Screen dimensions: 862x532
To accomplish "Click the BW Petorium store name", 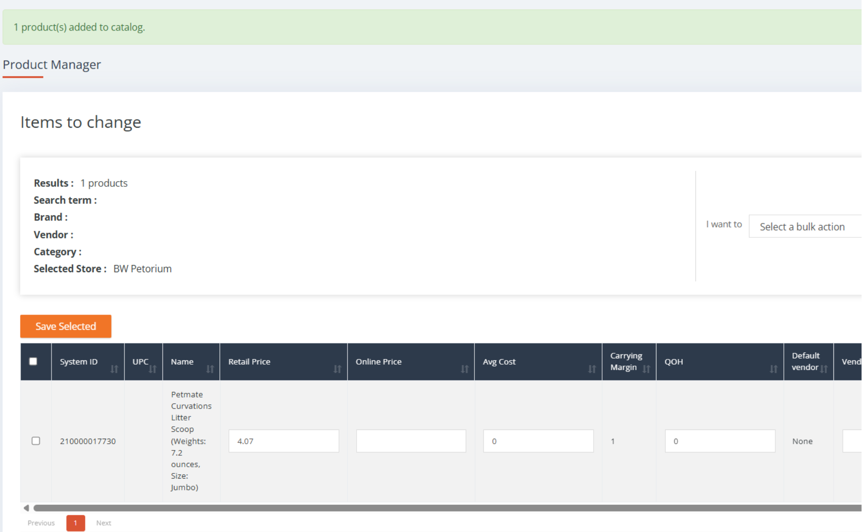I will (143, 269).
